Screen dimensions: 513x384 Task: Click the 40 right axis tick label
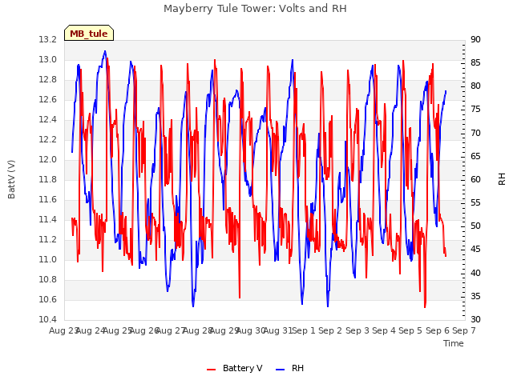click(475, 273)
